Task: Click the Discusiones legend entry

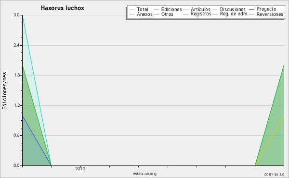Action: pos(229,9)
